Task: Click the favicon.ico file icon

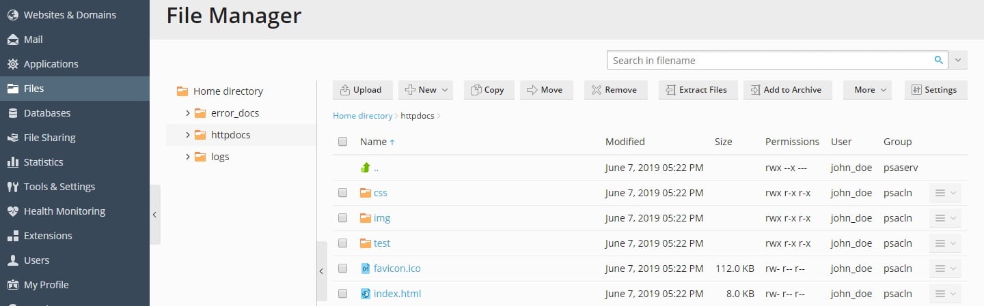Action: tap(365, 269)
